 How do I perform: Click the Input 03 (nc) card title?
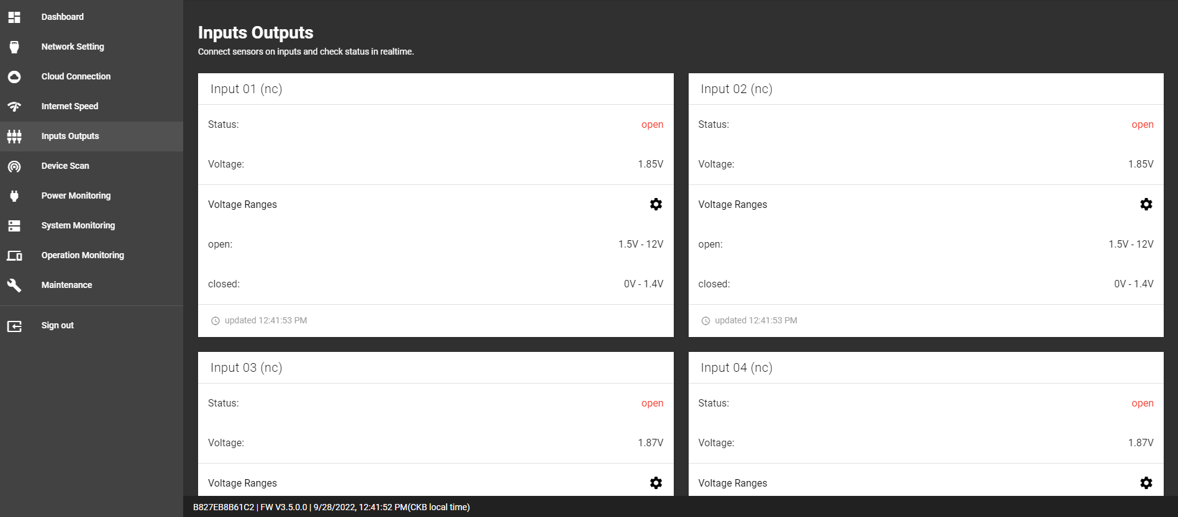click(247, 367)
